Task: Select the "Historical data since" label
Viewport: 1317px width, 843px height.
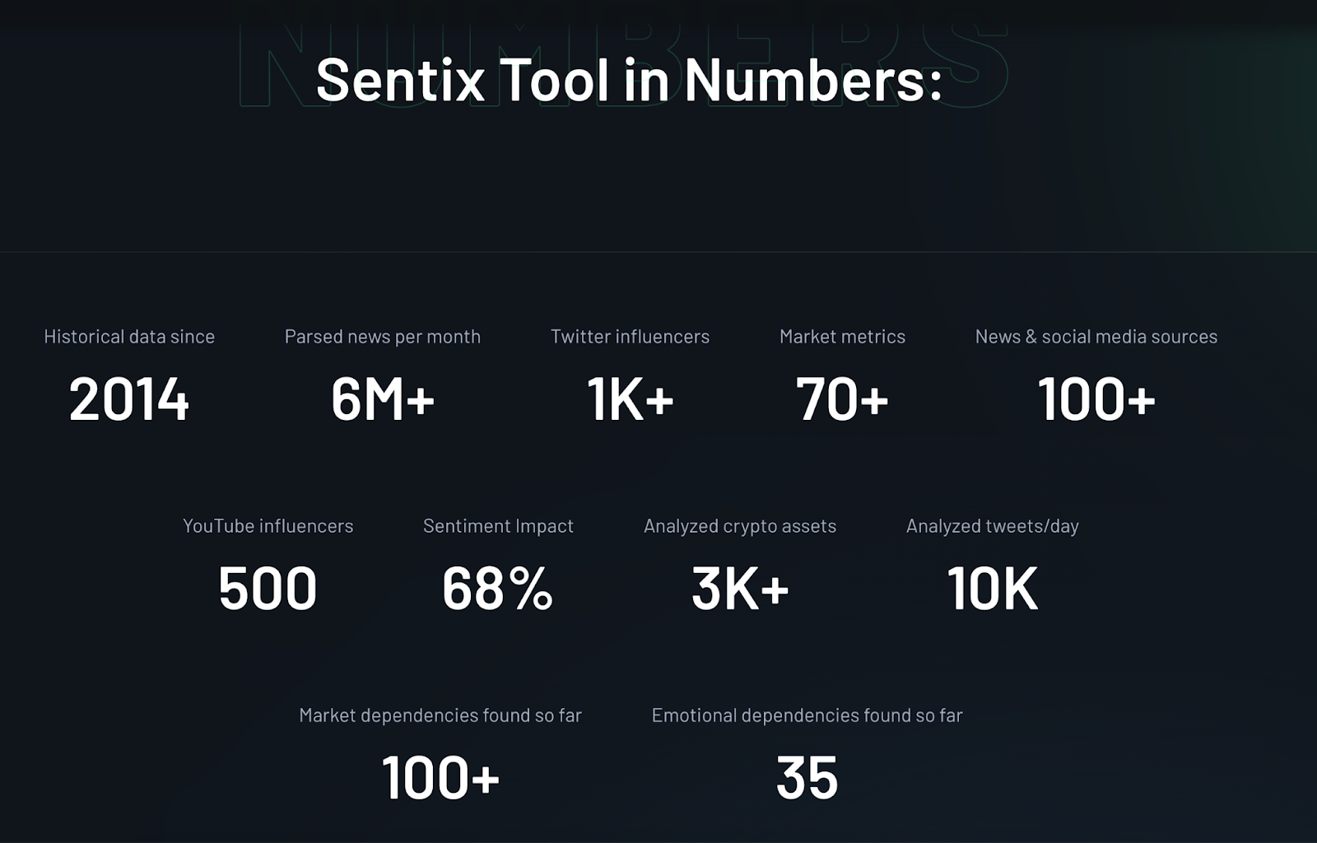Action: pyautogui.click(x=129, y=337)
